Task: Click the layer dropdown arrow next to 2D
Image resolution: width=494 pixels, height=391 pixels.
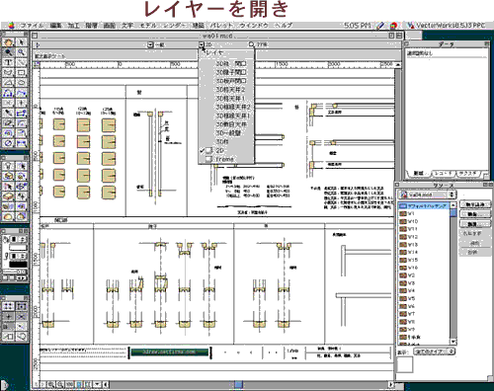Action: pyautogui.click(x=202, y=44)
